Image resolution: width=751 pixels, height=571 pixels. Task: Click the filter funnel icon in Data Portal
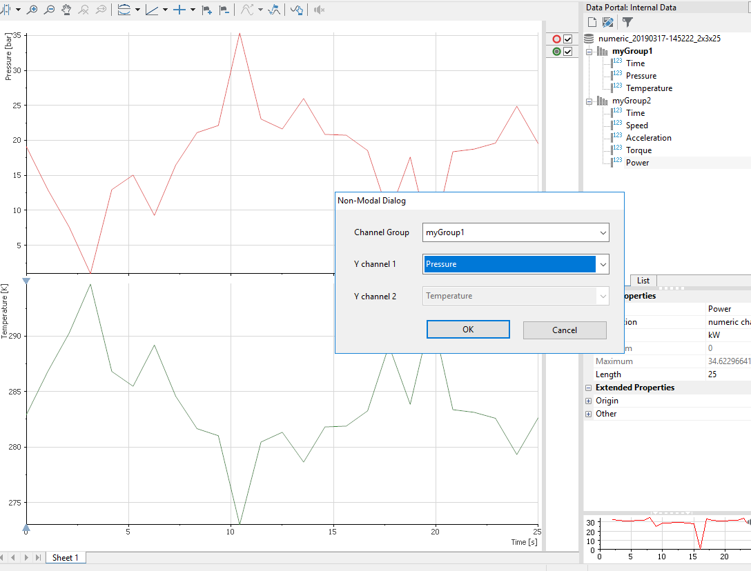(627, 22)
